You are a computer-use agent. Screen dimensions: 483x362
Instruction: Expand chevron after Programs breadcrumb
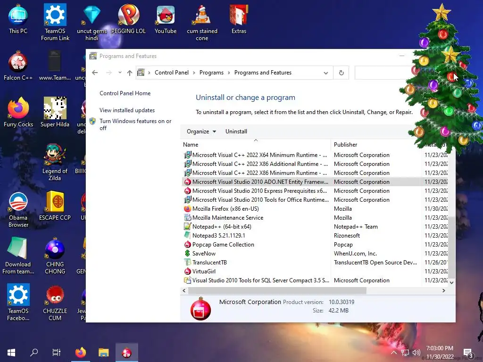point(229,73)
